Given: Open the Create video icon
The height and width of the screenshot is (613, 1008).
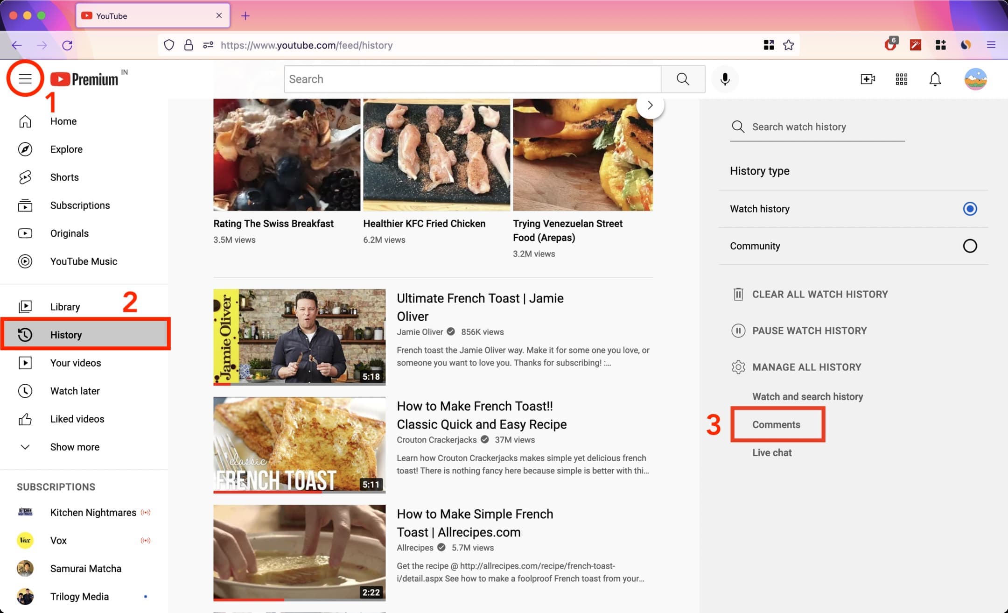Looking at the screenshot, I should pos(868,79).
